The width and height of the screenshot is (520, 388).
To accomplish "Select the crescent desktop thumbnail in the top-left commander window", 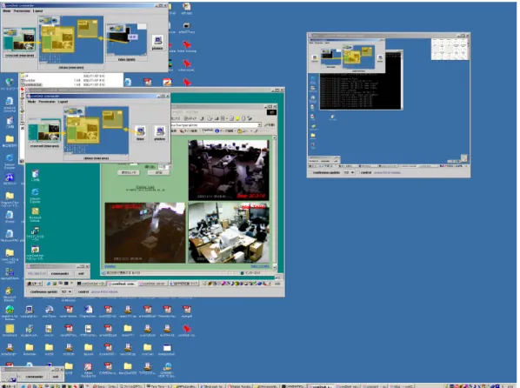I will [19, 43].
